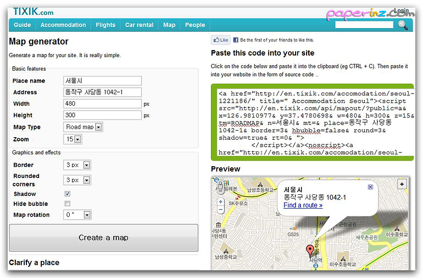Click the Preview heading
Image resolution: width=423 pixels, height=278 pixels.
226,169
